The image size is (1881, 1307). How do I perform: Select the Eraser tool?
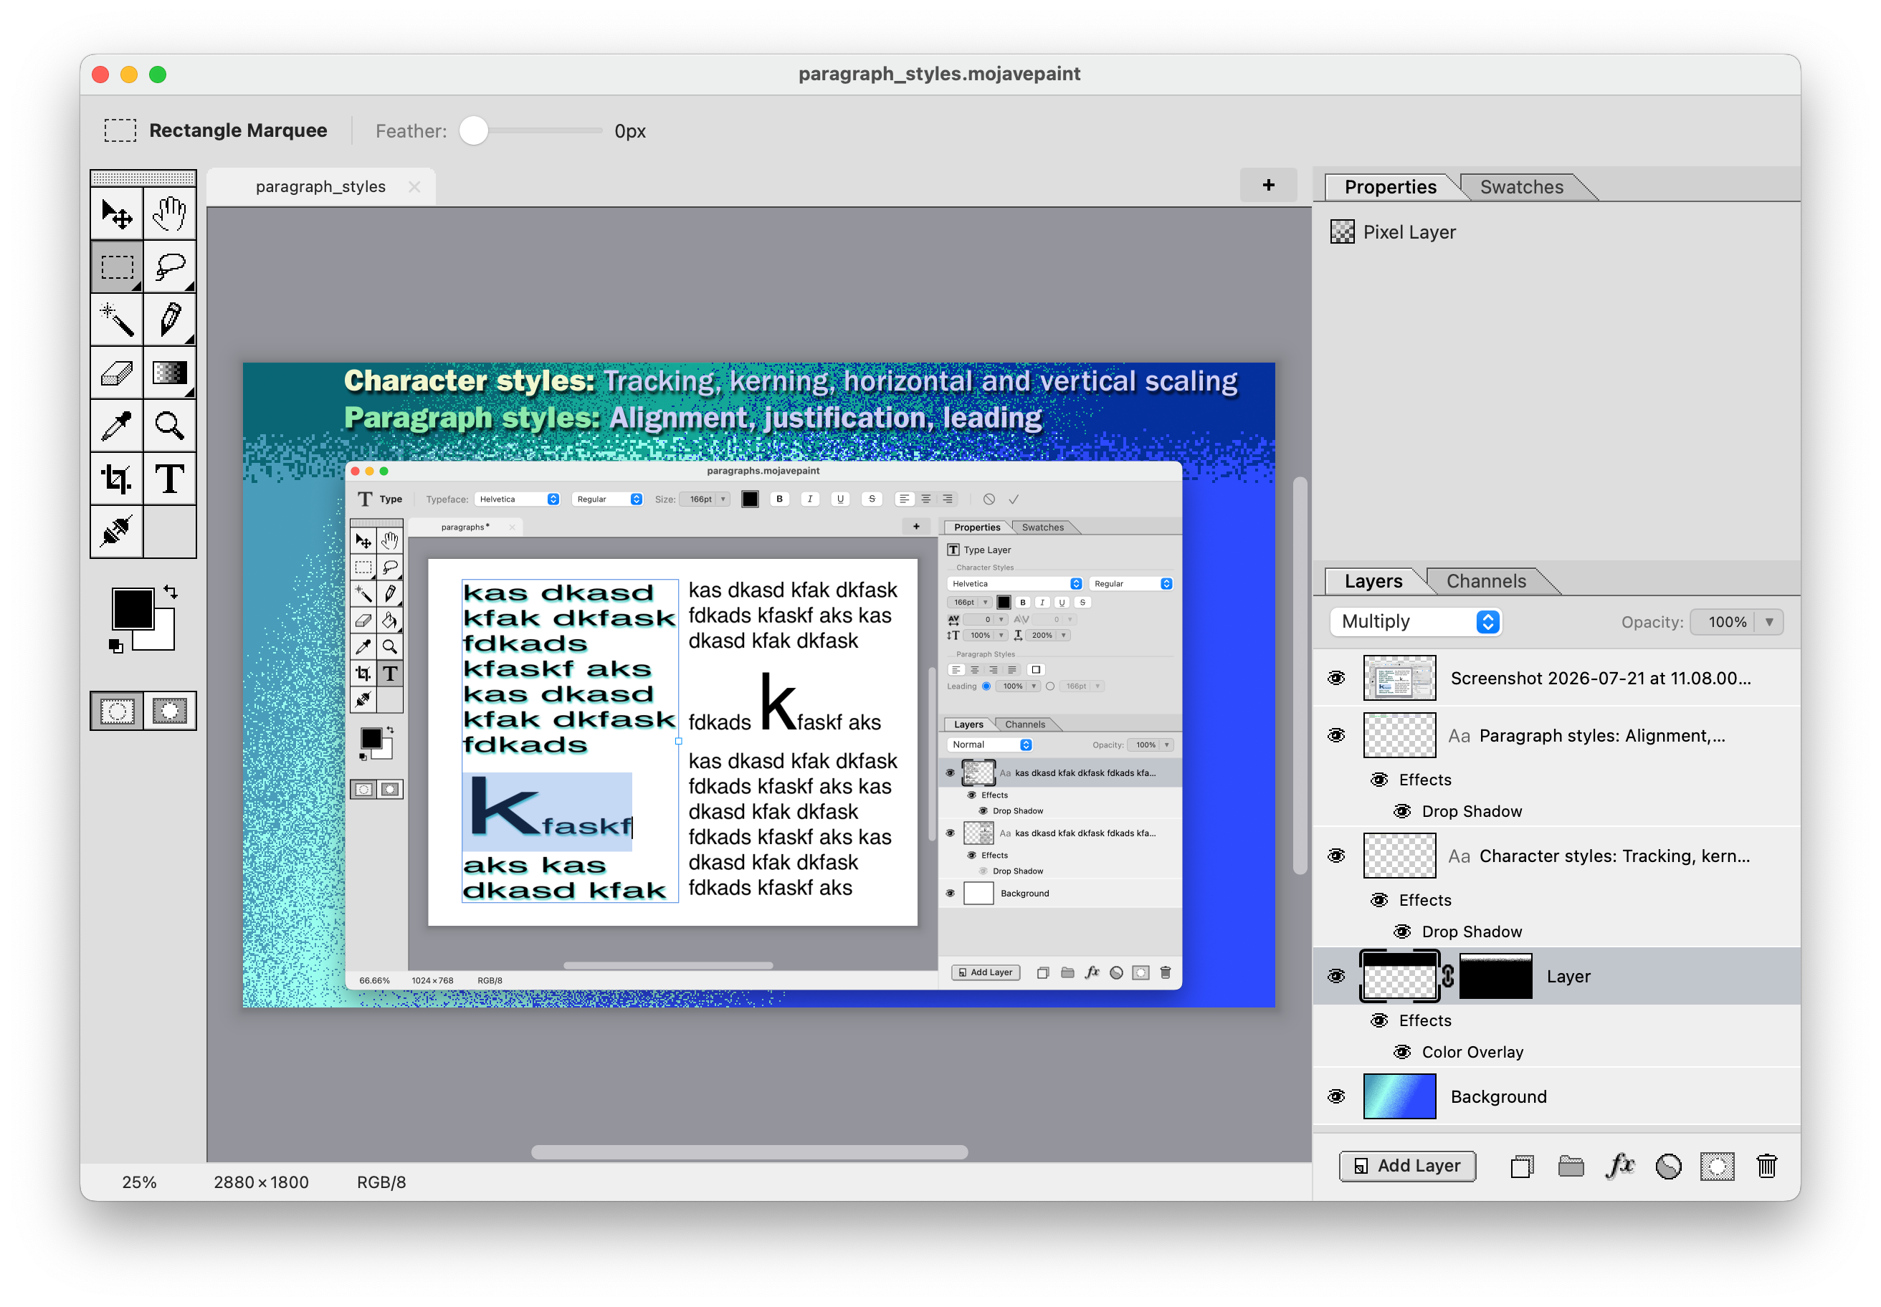pos(116,373)
